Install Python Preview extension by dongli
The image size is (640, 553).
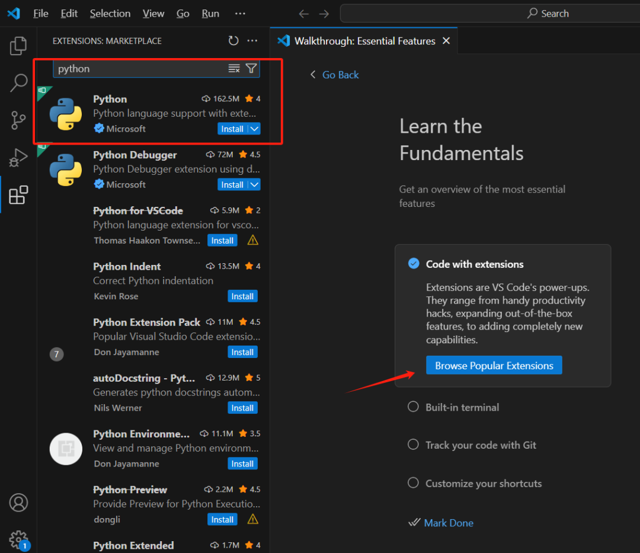222,520
